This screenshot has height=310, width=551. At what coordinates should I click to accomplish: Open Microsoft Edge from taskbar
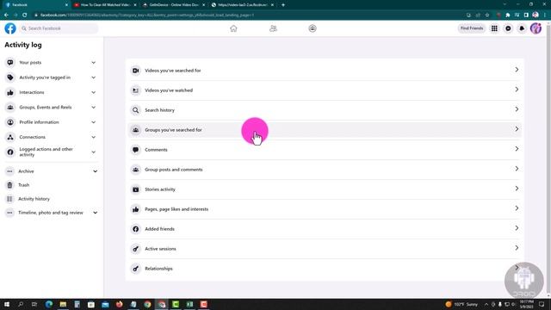pos(49,304)
